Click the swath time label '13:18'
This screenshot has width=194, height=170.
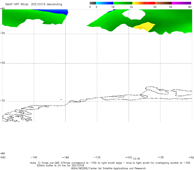136,159
